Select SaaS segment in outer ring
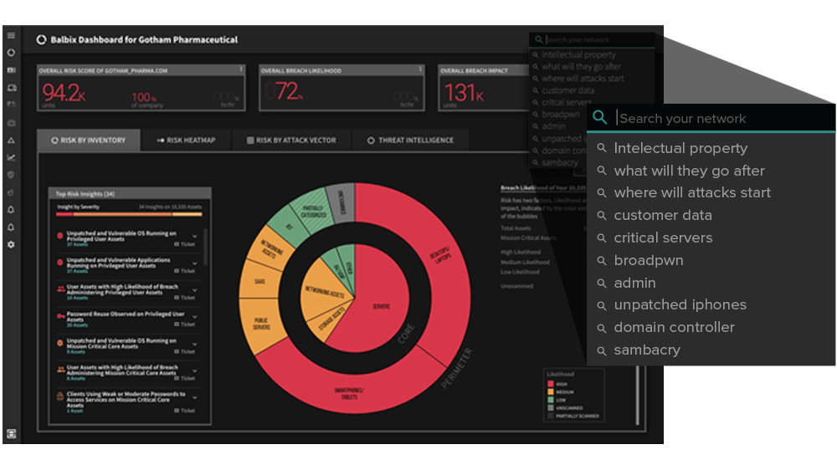This screenshot has height=470, width=837. click(260, 281)
